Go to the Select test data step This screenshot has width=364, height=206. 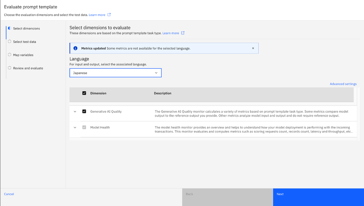pyautogui.click(x=25, y=42)
